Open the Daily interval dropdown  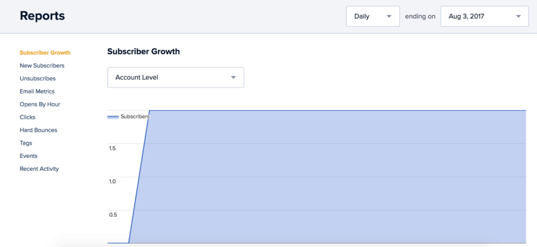[x=373, y=16]
